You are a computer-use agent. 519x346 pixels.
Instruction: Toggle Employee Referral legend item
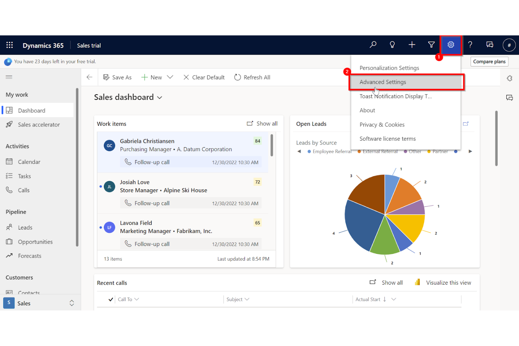[x=329, y=151]
